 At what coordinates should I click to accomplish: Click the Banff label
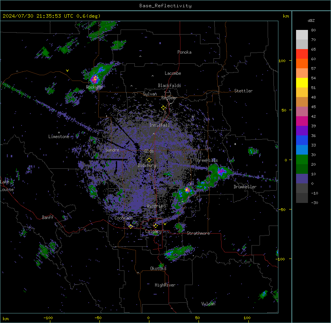(48, 218)
